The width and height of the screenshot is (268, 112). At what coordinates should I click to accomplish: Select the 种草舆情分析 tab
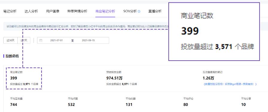(x=77, y=11)
